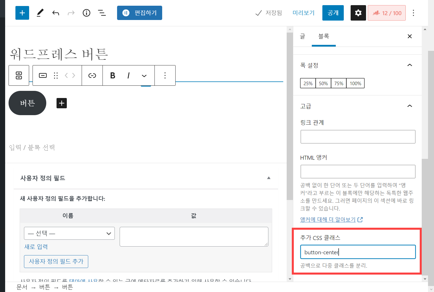This screenshot has width=434, height=292.
Task: Insert a link on the button block
Action: 92,75
